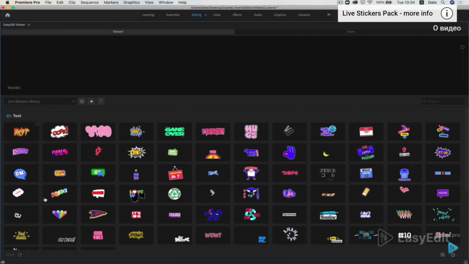Click the Live Stickers Pack more info link

click(x=387, y=13)
